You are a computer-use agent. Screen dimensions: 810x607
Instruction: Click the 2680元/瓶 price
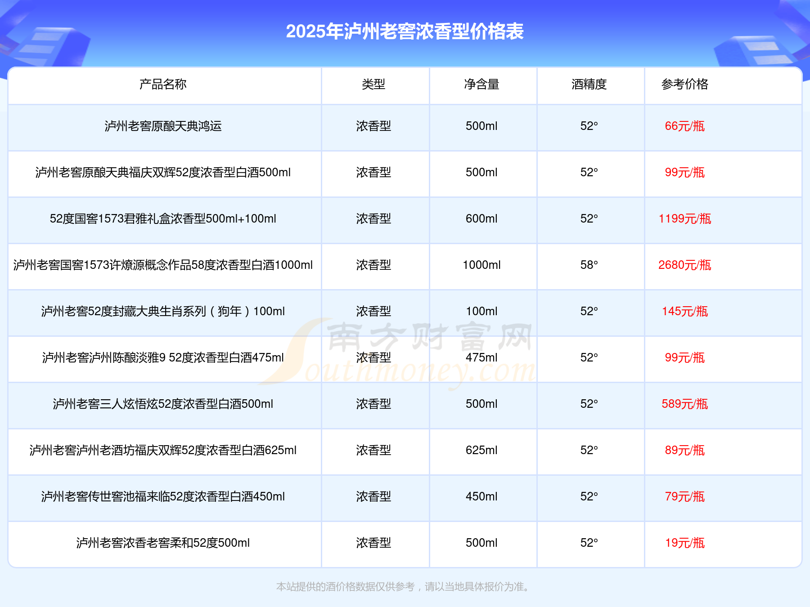[x=685, y=265]
